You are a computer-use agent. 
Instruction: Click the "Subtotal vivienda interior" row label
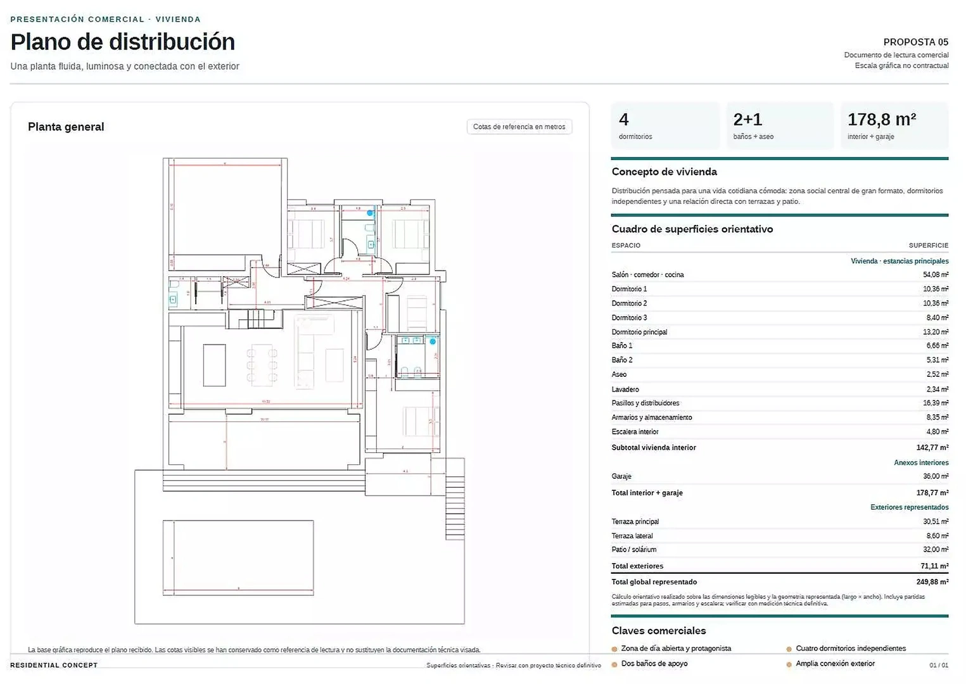[x=654, y=448]
